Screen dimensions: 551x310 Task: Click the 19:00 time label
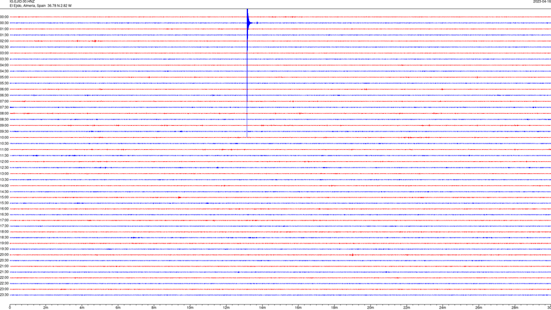[4, 243]
